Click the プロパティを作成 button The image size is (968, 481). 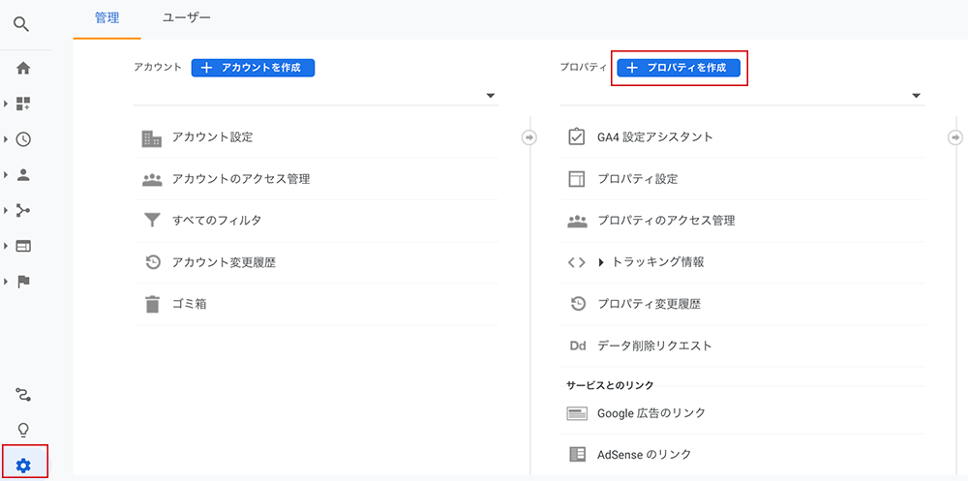(679, 68)
